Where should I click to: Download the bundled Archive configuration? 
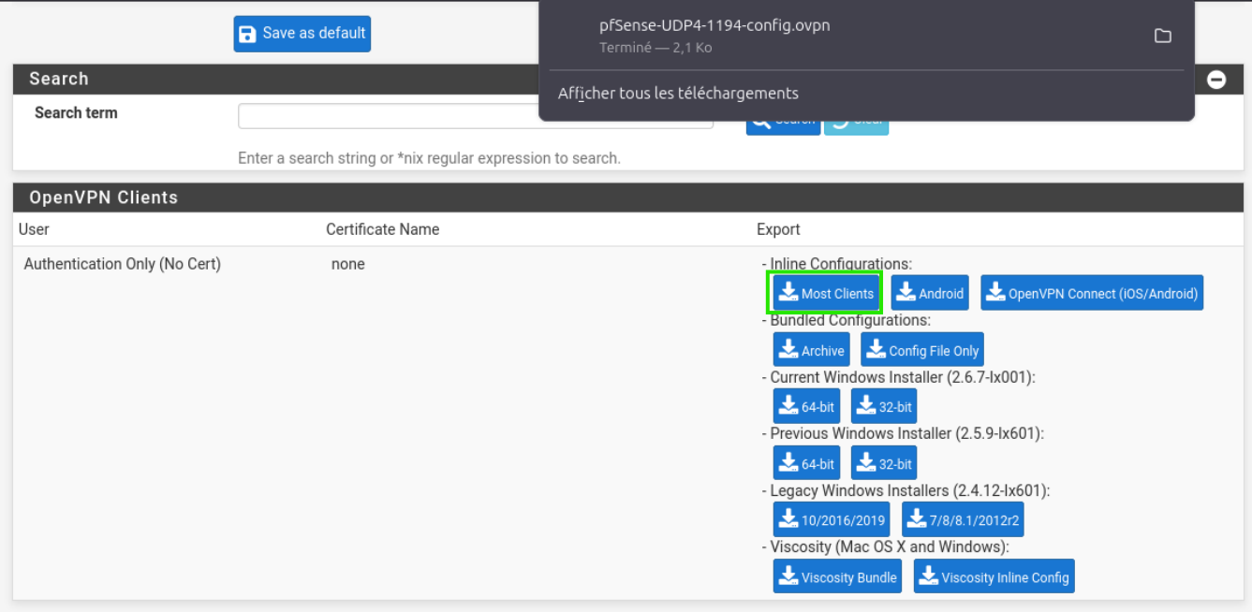point(811,350)
